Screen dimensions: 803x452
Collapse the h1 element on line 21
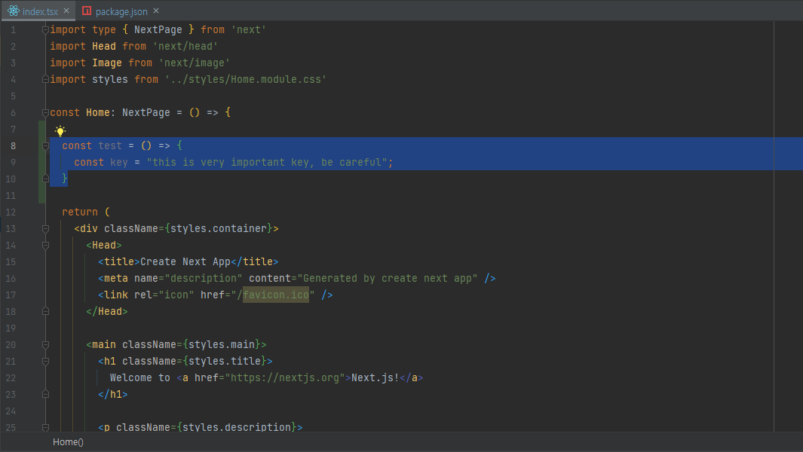click(x=46, y=362)
